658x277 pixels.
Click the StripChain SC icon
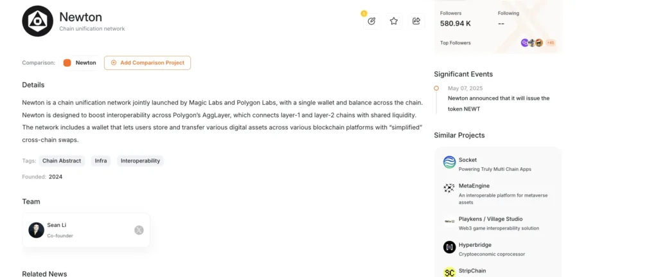tap(449, 272)
